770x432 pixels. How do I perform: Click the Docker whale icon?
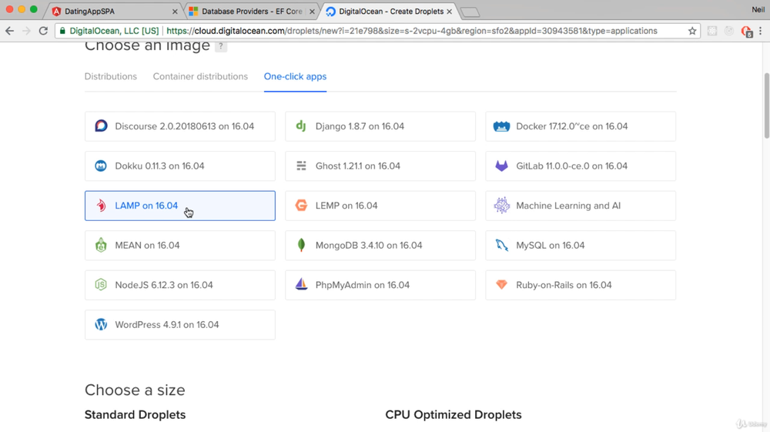click(x=501, y=126)
